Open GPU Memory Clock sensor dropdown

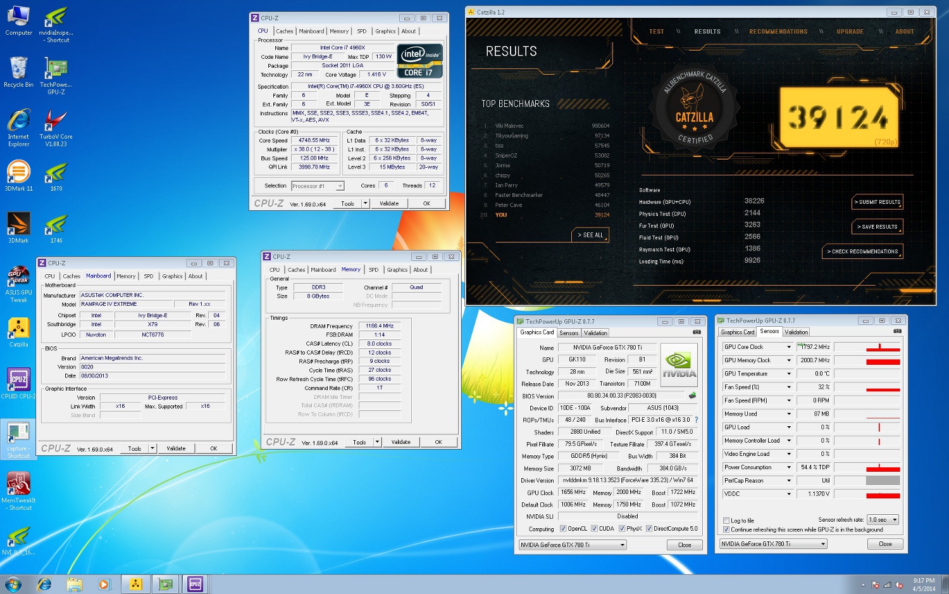click(x=789, y=360)
